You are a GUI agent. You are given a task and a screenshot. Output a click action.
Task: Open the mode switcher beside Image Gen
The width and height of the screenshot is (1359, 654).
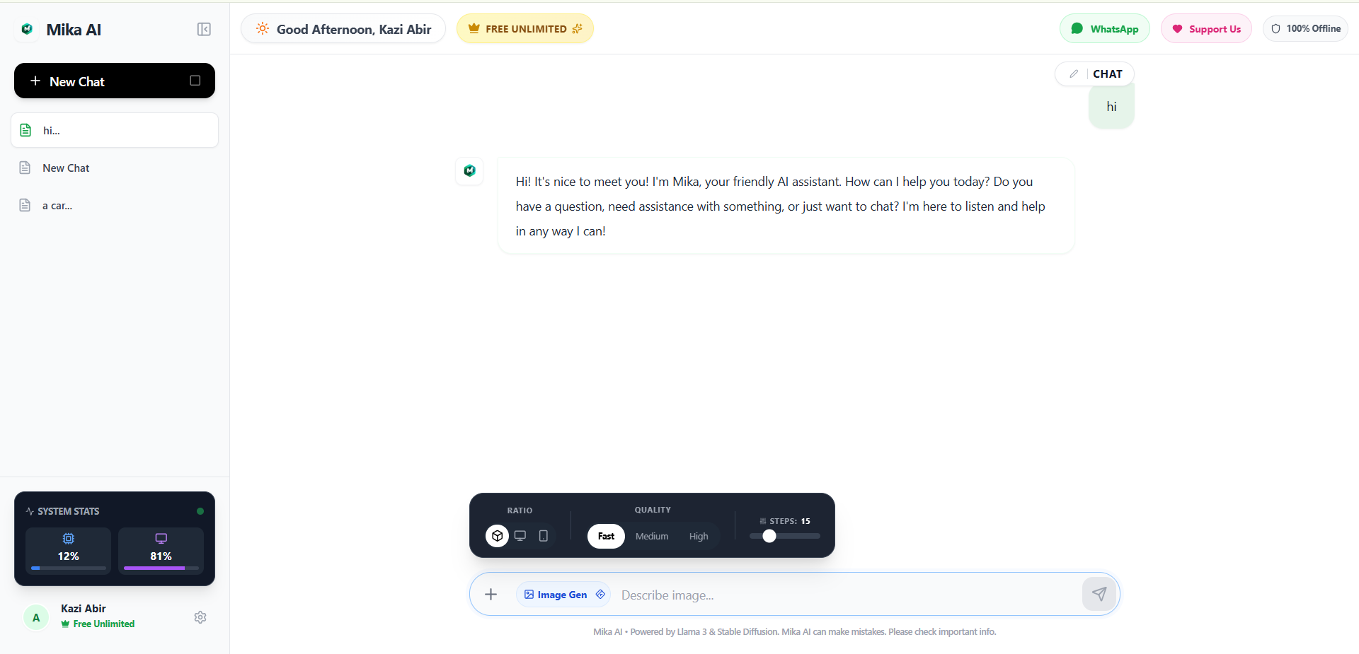(x=600, y=595)
